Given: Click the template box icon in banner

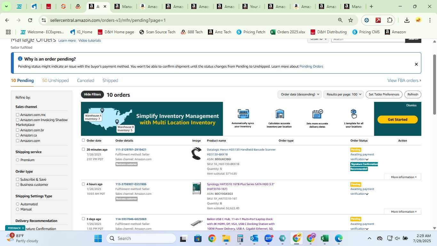Looking at the screenshot, I should tap(354, 114).
